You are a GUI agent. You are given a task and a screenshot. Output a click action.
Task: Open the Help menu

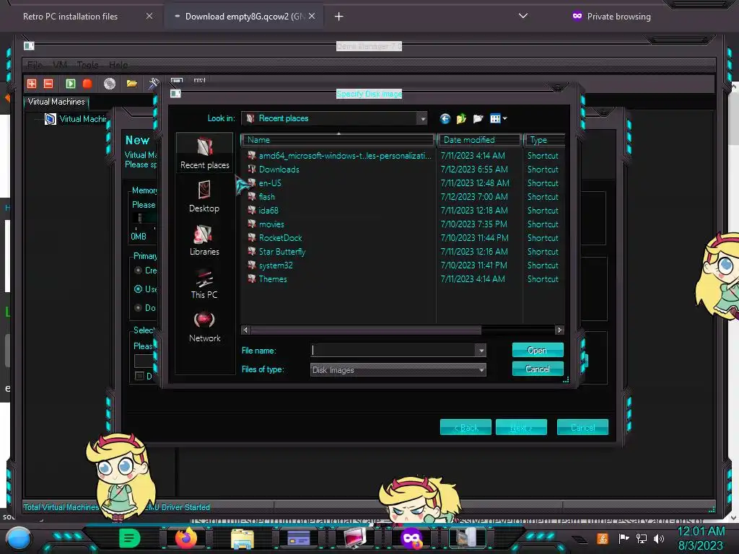[118, 65]
